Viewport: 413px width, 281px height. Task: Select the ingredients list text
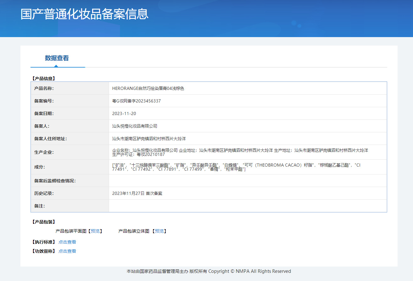coord(236,167)
